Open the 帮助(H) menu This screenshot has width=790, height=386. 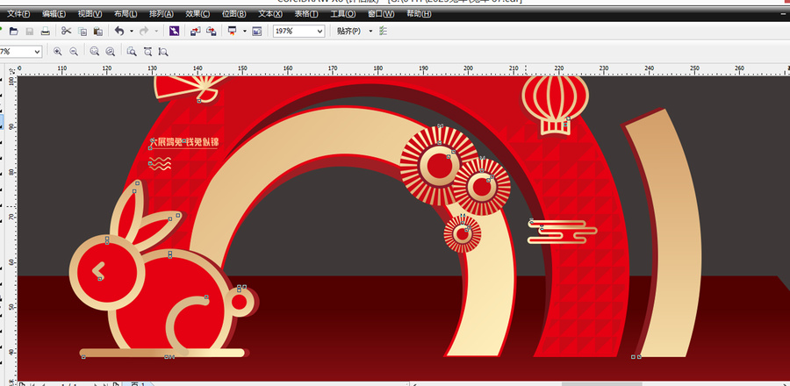click(x=419, y=14)
